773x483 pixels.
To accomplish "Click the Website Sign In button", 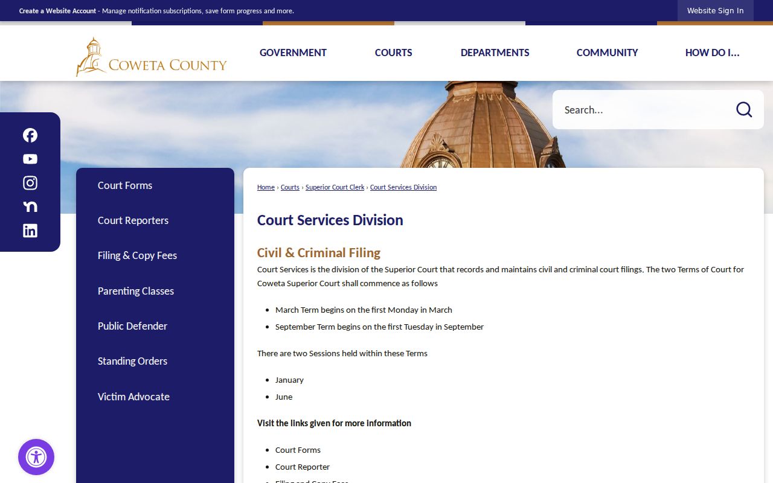I will tap(716, 11).
